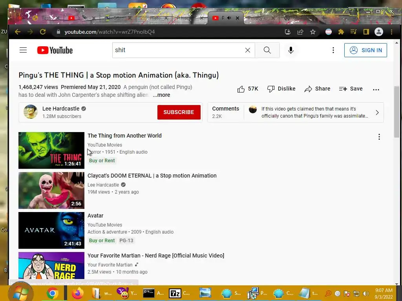Image resolution: width=402 pixels, height=301 pixels.
Task: Open the 7-Zip taskbar item
Action: [179, 293]
